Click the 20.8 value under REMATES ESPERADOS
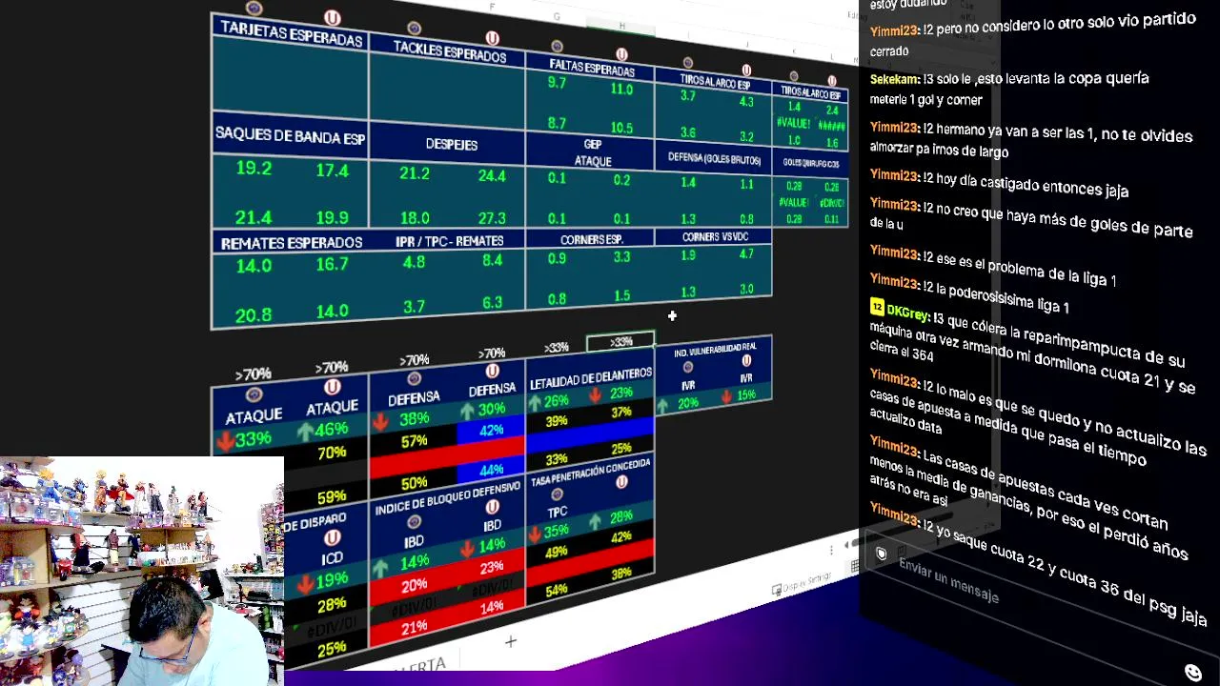The image size is (1220, 686). 254,314
